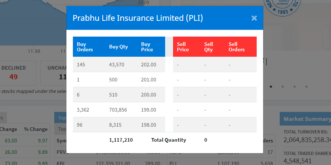Select buy quantity 8,315
Screen dimensions: 331x165
115,125
